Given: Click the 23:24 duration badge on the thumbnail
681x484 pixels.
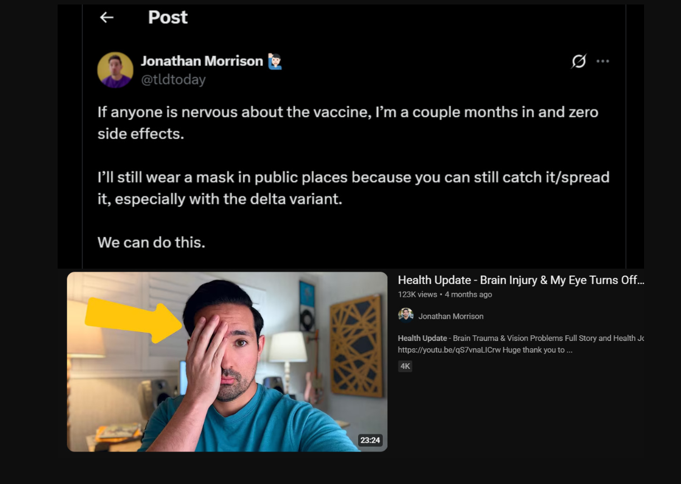Looking at the screenshot, I should [x=370, y=440].
